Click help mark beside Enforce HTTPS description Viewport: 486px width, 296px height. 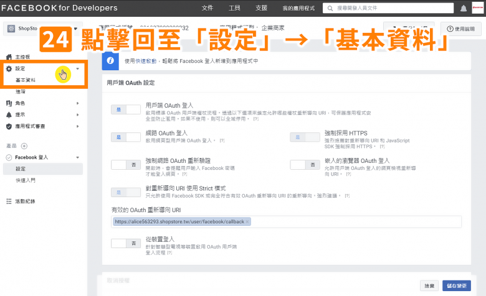click(x=382, y=146)
